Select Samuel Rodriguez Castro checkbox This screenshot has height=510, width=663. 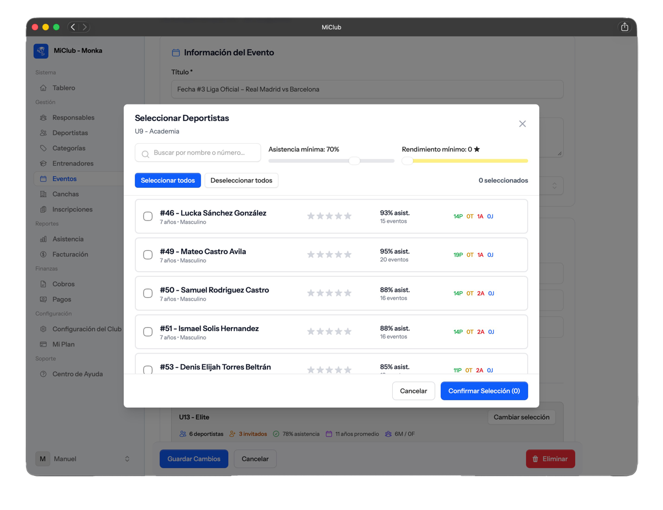[148, 293]
